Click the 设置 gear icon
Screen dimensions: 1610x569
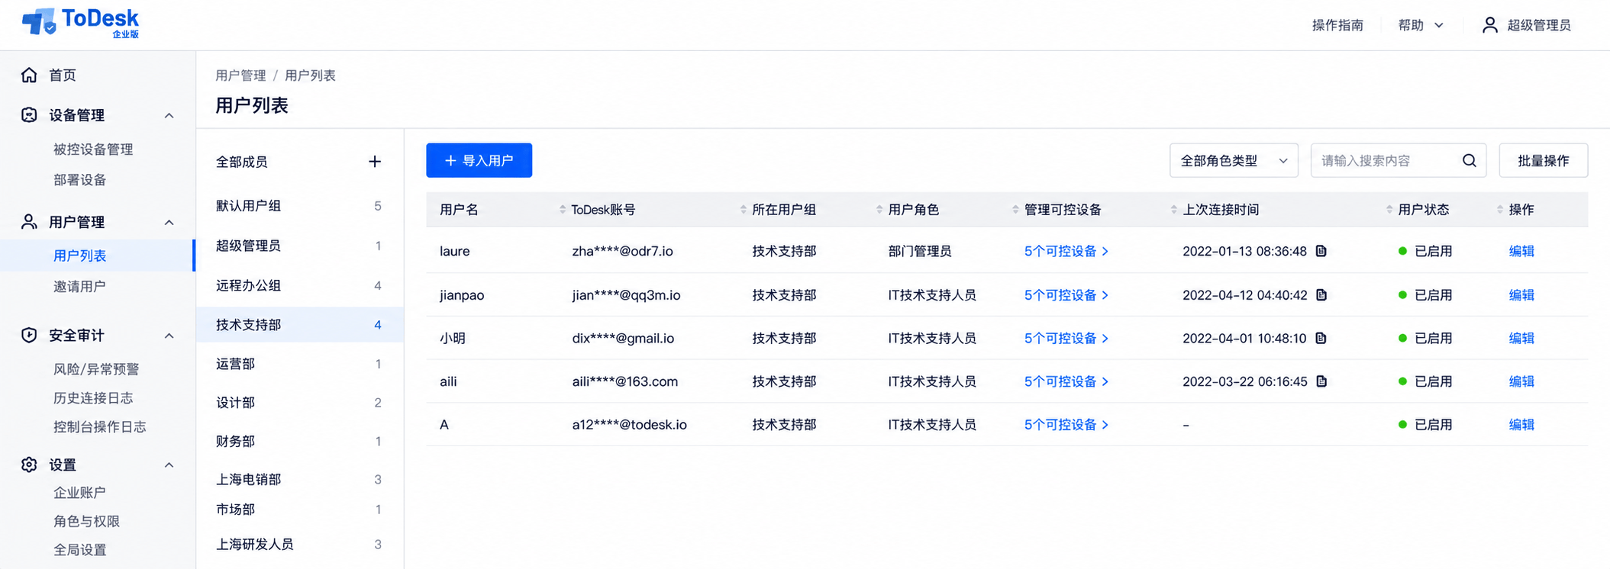click(x=29, y=465)
